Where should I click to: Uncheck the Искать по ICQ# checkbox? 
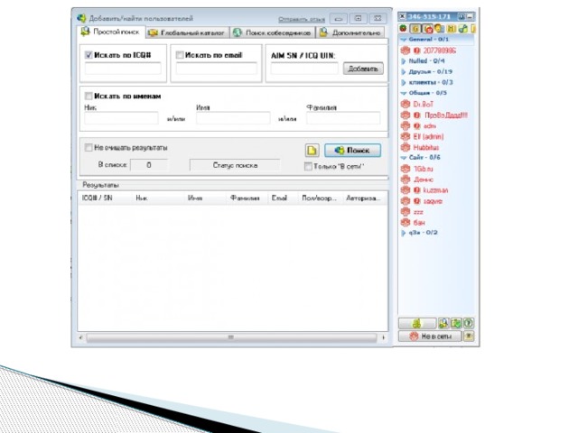pyautogui.click(x=88, y=54)
